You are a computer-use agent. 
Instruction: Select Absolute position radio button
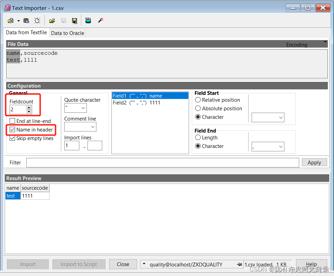coord(198,108)
